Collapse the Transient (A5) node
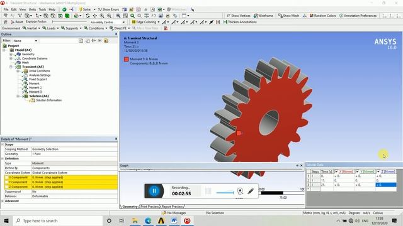The image size is (403, 226). [x=11, y=67]
